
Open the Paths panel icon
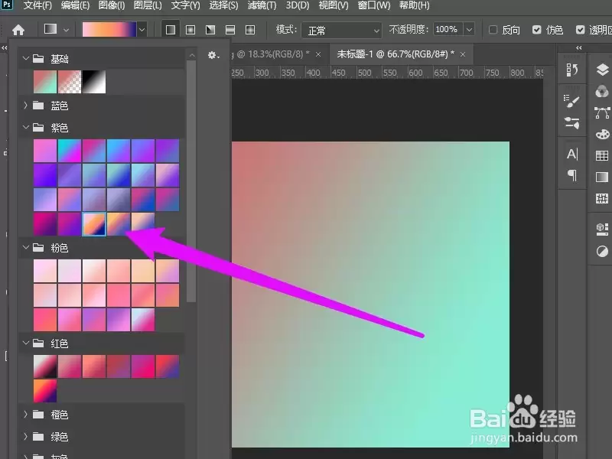(x=602, y=113)
